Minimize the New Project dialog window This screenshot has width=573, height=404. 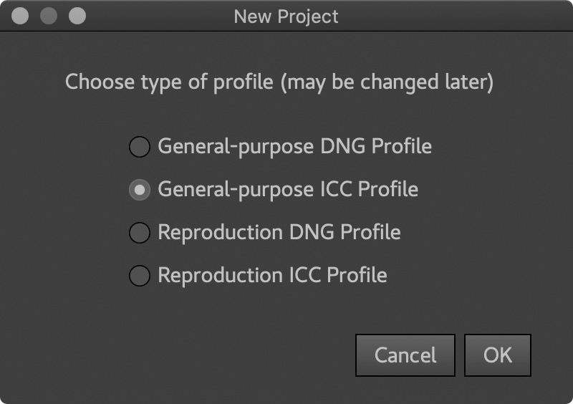48,16
